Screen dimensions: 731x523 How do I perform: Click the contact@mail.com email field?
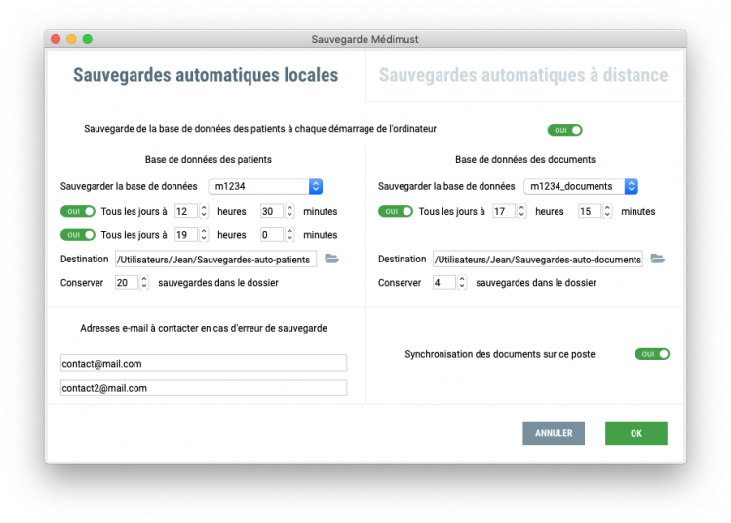coord(204,363)
